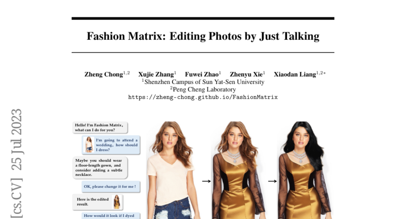Select author name Zhenyu Xie
The width and height of the screenshot is (406, 219).
pos(246,75)
